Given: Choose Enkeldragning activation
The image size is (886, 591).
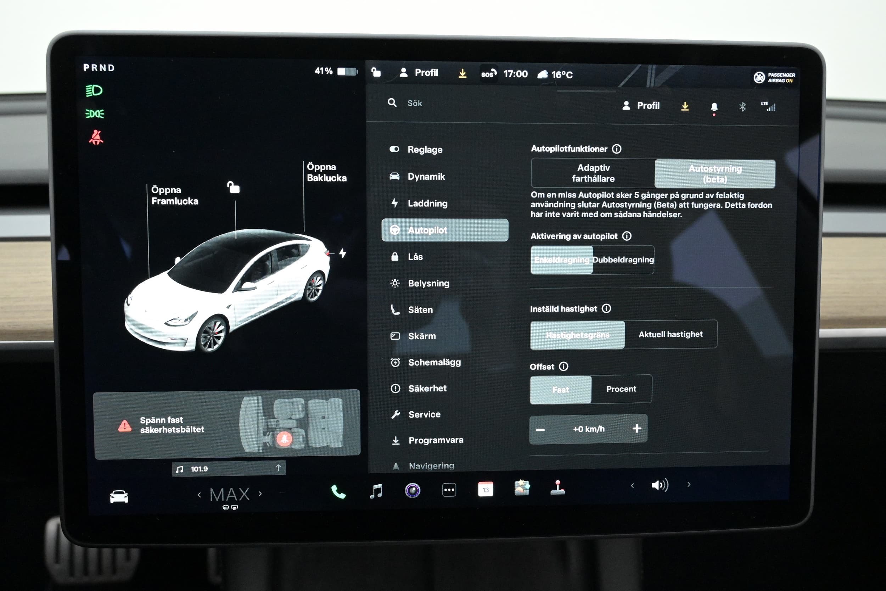Looking at the screenshot, I should click(x=562, y=260).
